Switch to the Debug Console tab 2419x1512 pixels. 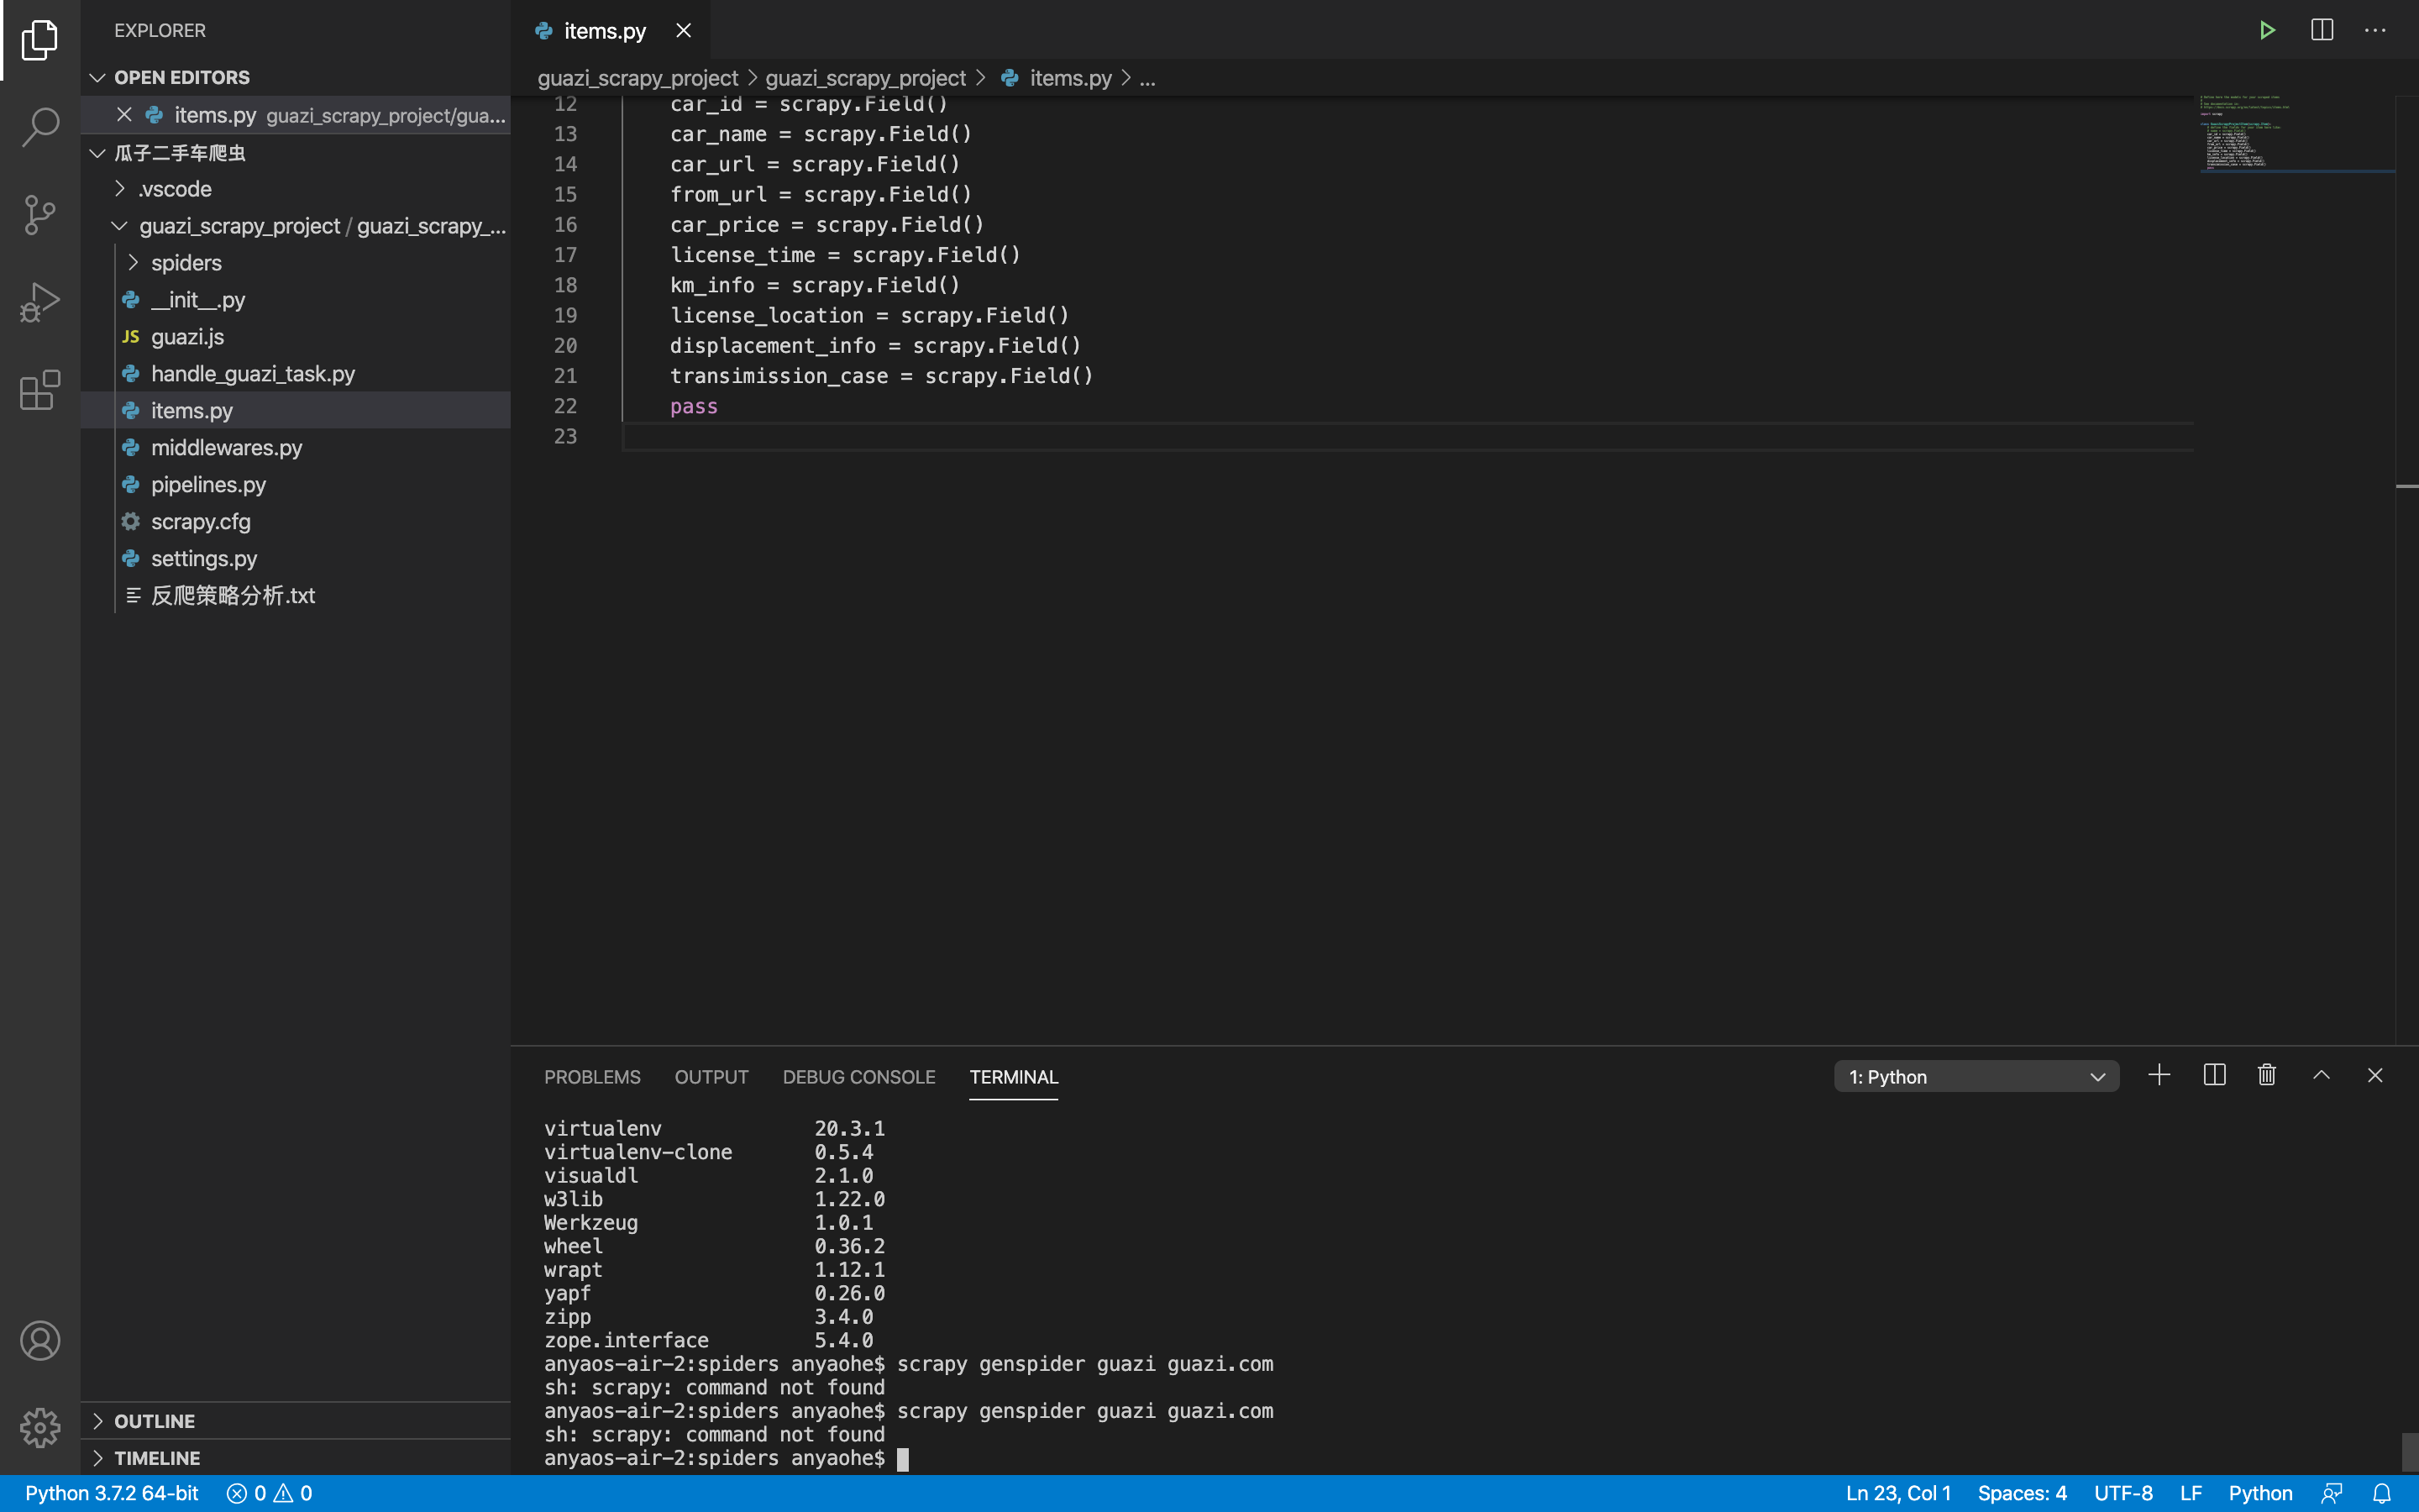point(858,1077)
